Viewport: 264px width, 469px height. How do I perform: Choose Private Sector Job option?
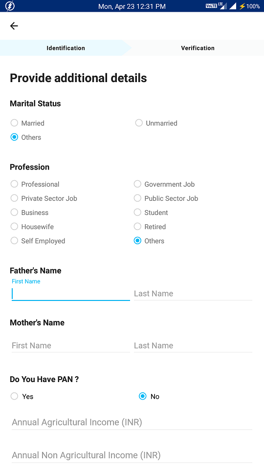coord(44,199)
